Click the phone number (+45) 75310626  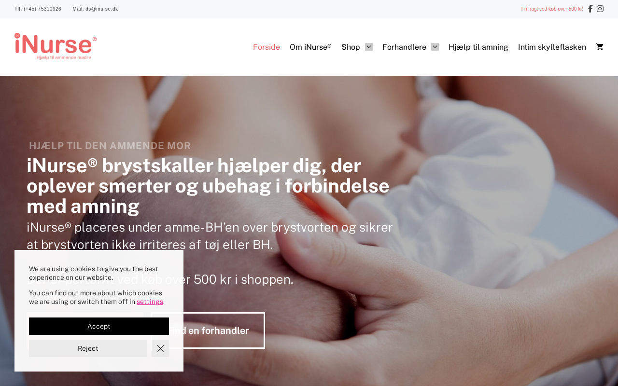tap(42, 9)
